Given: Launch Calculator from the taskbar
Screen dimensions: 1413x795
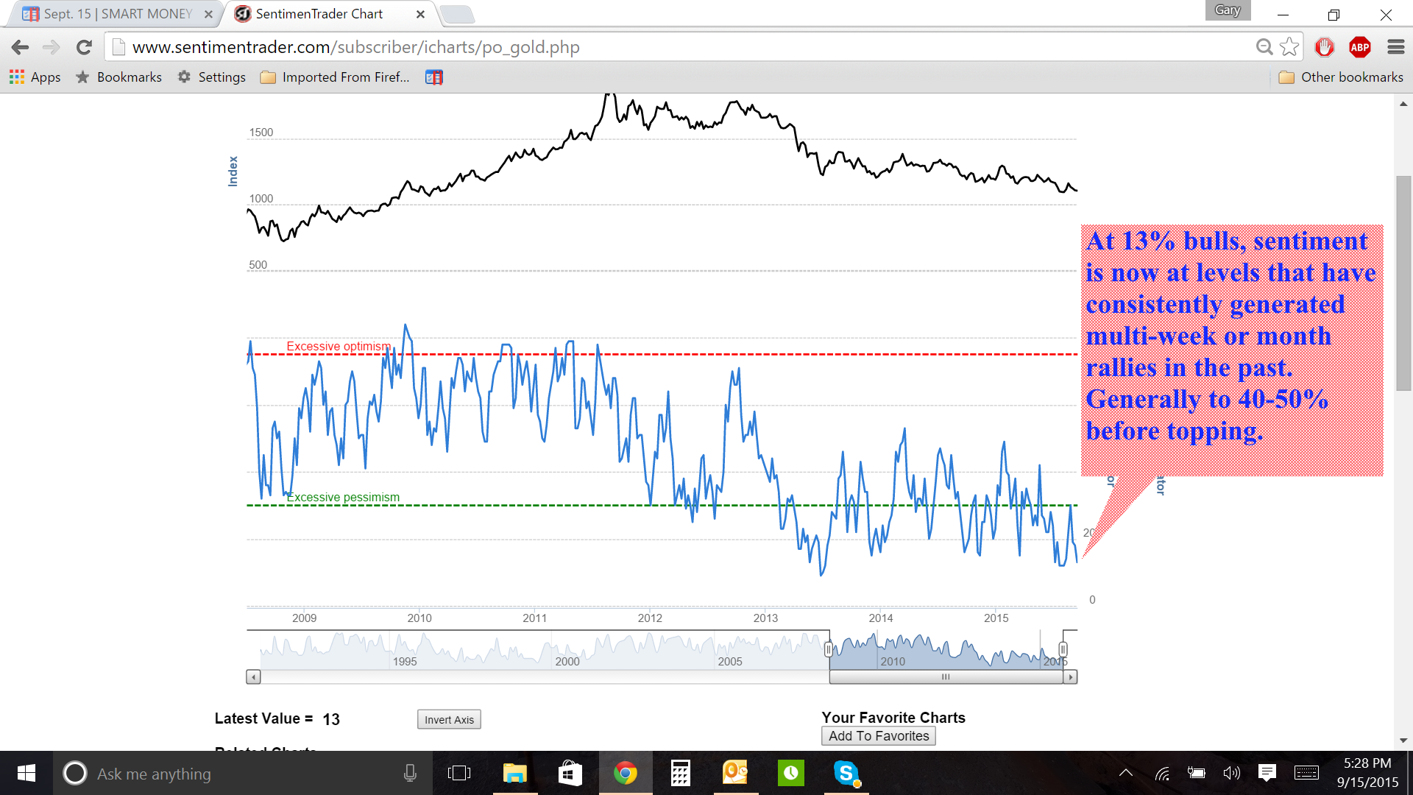Looking at the screenshot, I should [x=680, y=773].
